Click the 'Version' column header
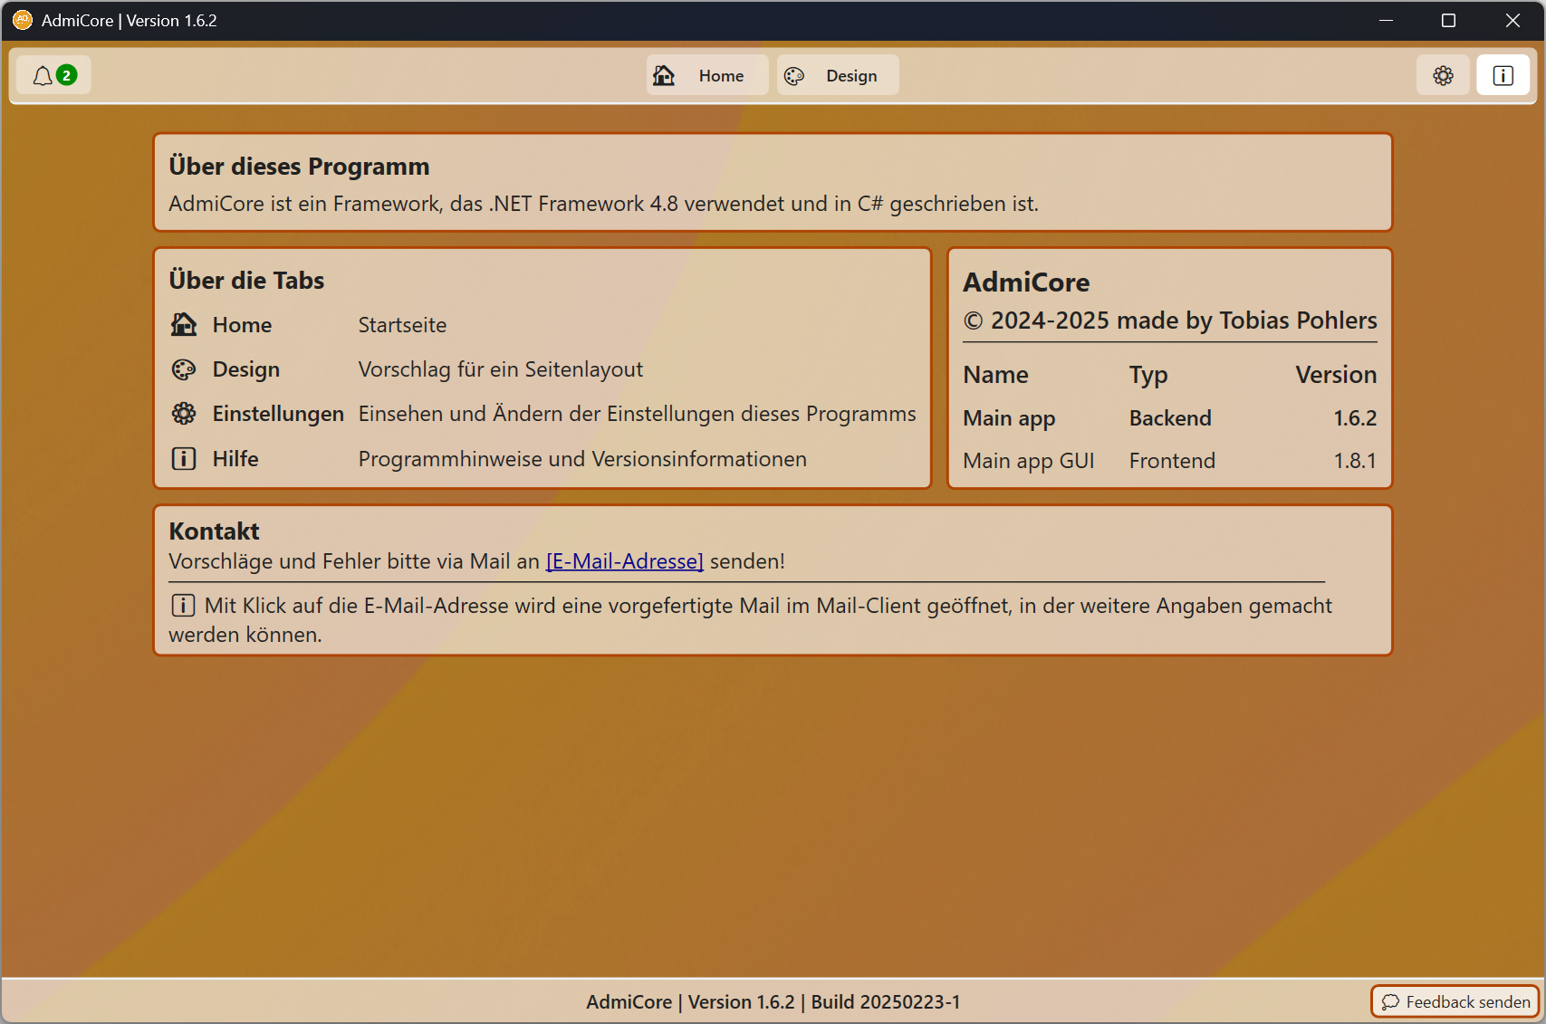 pos(1336,375)
